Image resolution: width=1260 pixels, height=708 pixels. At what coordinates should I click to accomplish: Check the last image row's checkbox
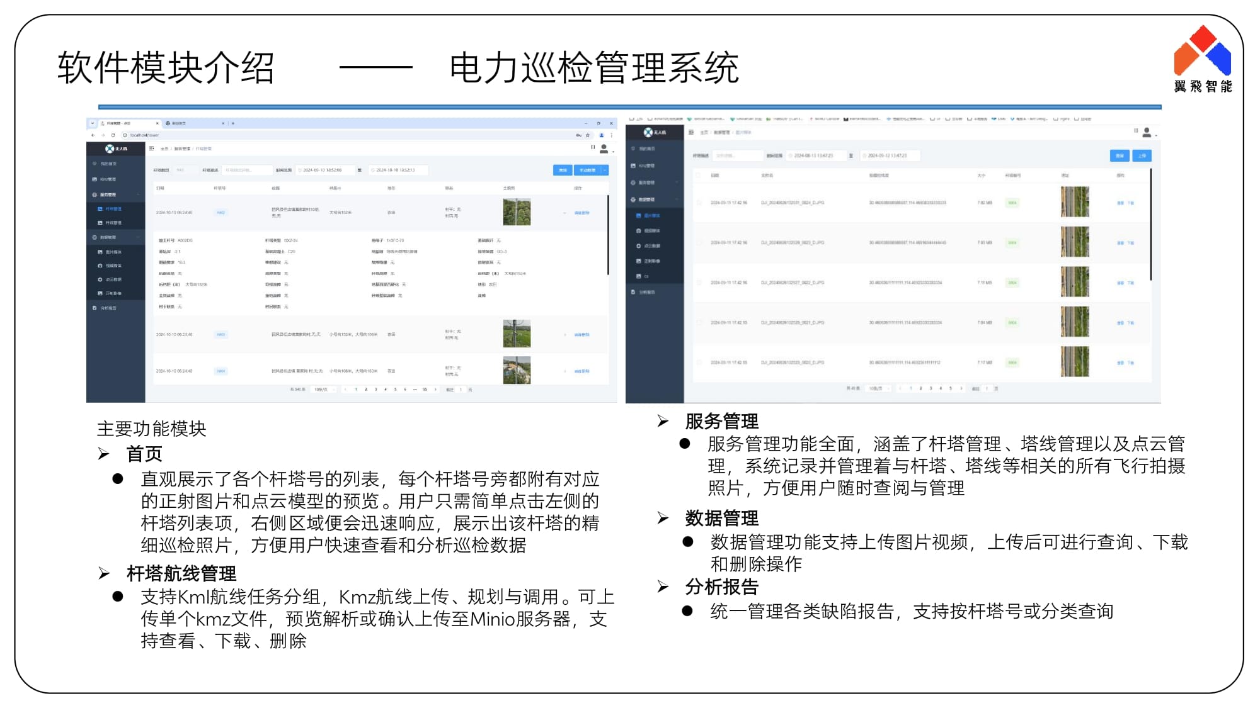tap(698, 362)
